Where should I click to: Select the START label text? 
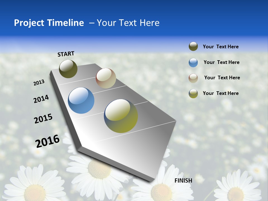point(66,54)
